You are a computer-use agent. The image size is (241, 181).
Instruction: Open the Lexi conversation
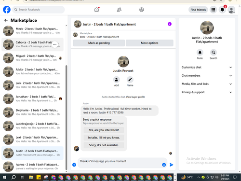click(32, 139)
